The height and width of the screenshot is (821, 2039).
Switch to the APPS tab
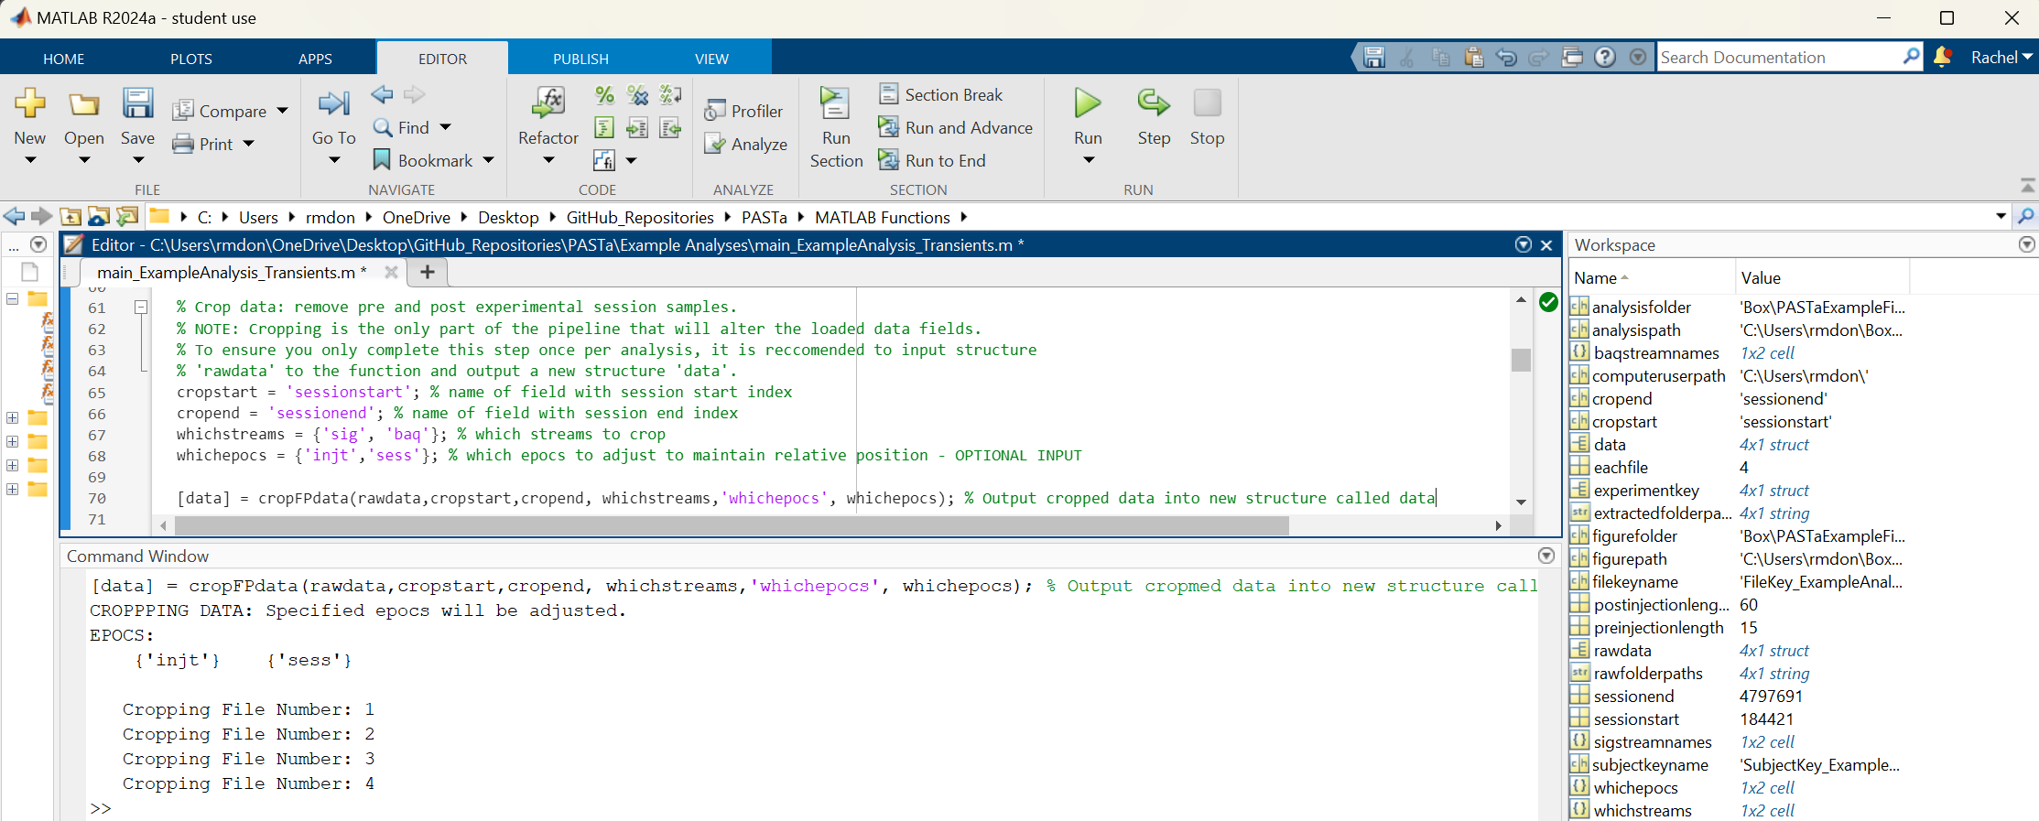coord(315,59)
